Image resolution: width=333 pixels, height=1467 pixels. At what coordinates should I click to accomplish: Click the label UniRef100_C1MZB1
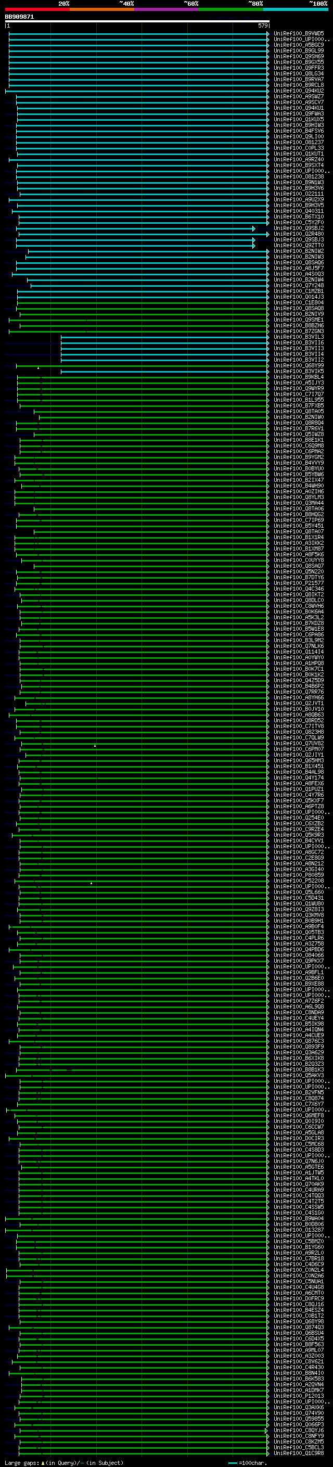click(x=299, y=291)
